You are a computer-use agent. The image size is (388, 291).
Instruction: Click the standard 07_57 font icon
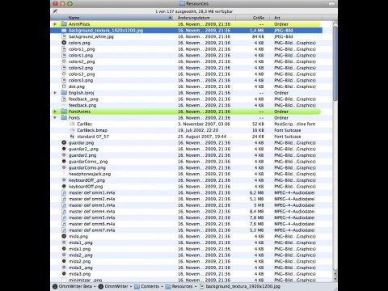pyautogui.click(x=72, y=137)
